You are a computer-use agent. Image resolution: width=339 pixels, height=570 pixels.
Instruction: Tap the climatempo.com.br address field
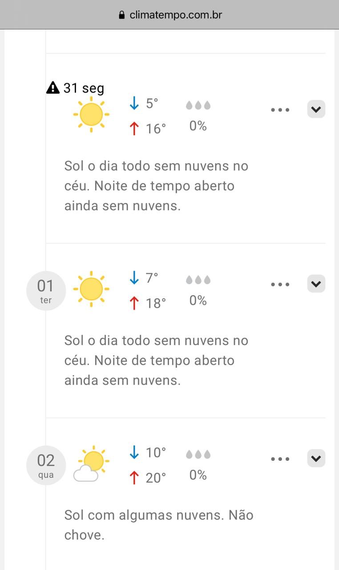point(175,15)
